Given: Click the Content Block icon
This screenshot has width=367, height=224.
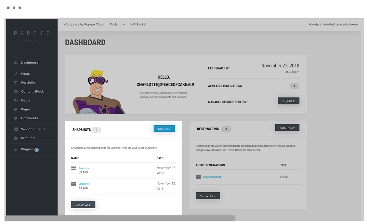Looking at the screenshot, I should [16, 92].
